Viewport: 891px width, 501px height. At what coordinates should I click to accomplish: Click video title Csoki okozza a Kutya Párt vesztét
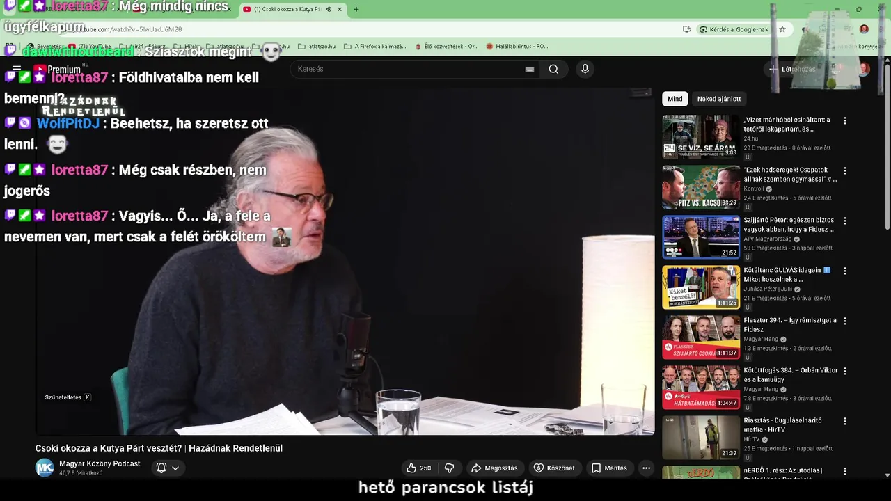click(159, 448)
